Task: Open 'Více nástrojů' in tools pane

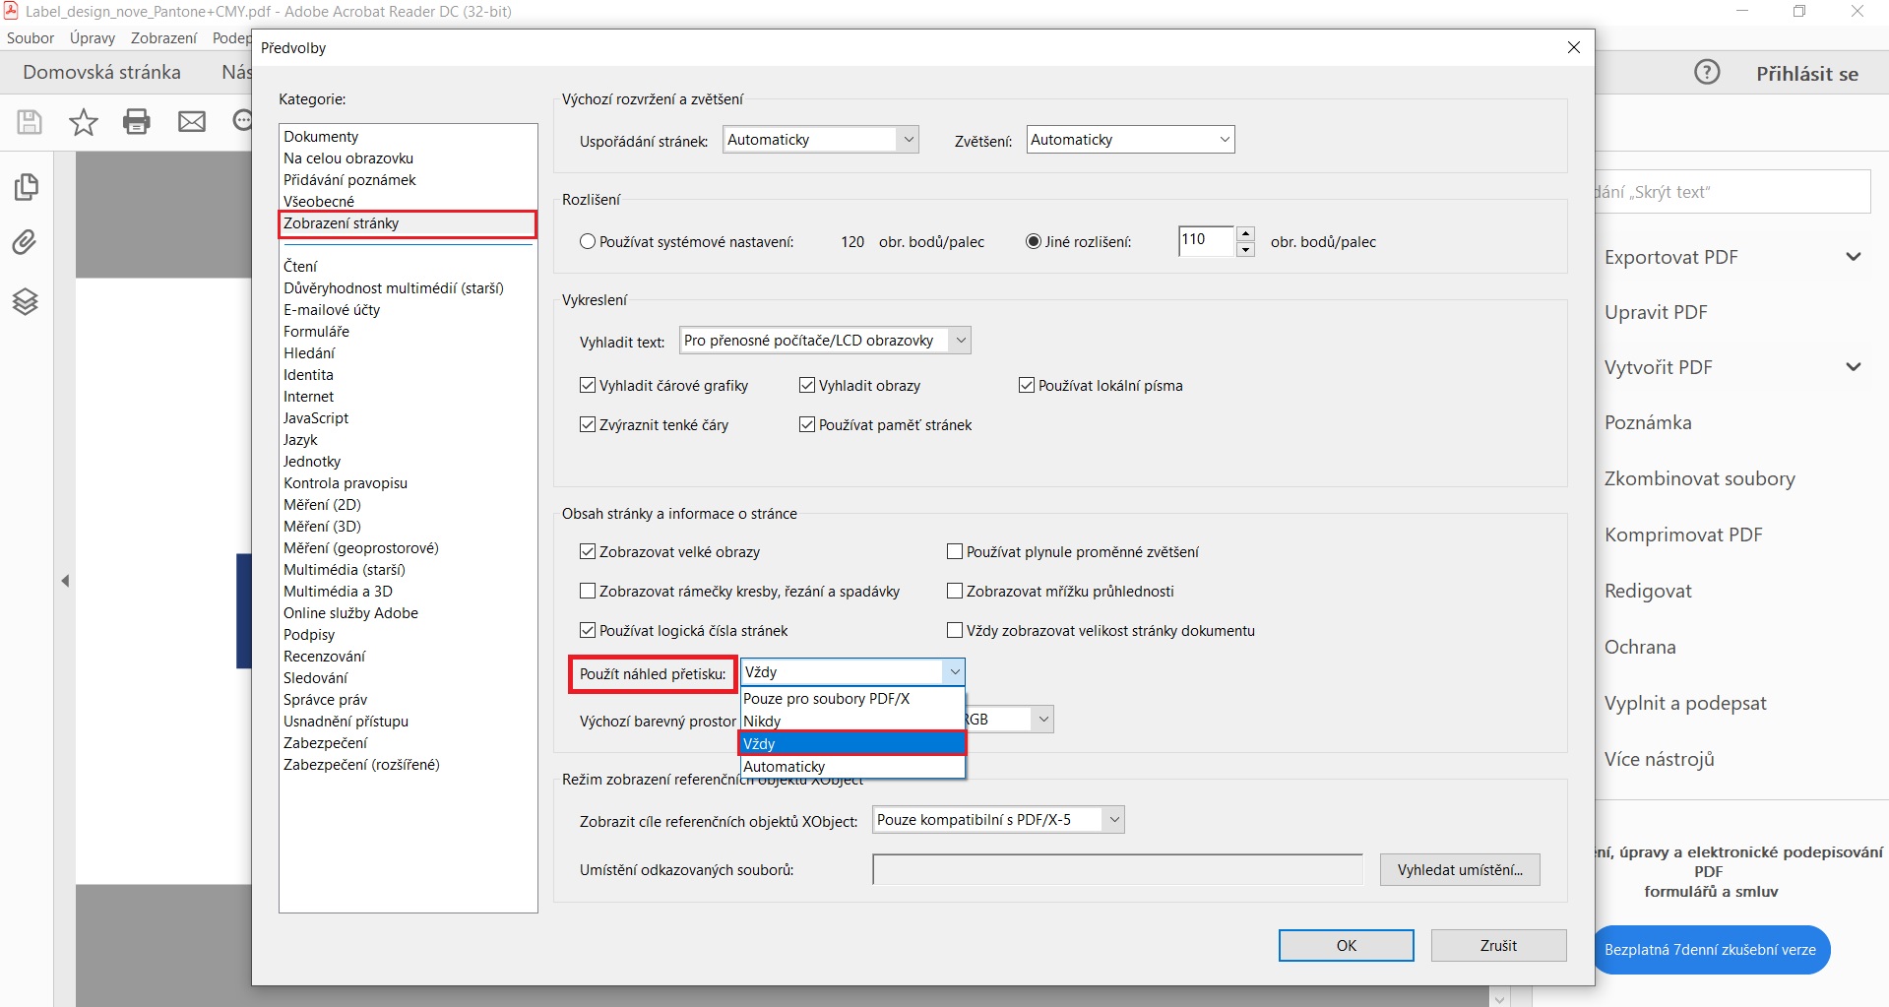Action: pos(1659,759)
